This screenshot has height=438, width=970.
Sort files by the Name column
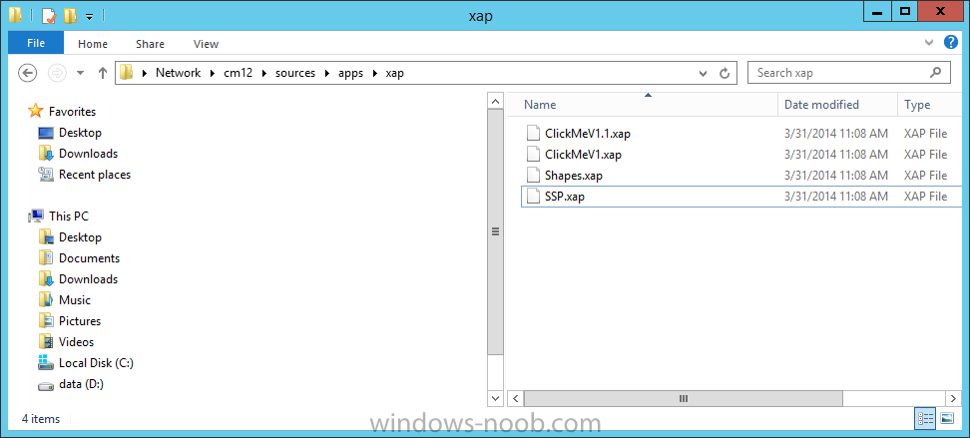click(642, 105)
